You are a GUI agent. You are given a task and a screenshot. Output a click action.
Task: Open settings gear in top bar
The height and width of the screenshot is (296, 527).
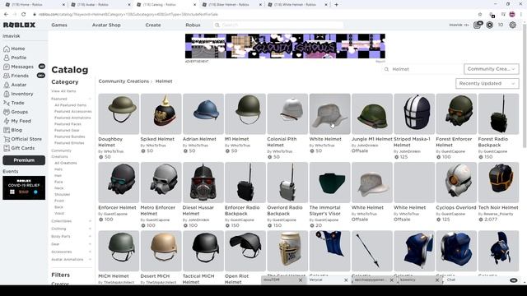point(512,25)
